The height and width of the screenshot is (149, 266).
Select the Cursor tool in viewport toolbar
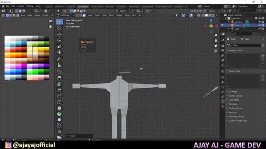tap(59, 28)
